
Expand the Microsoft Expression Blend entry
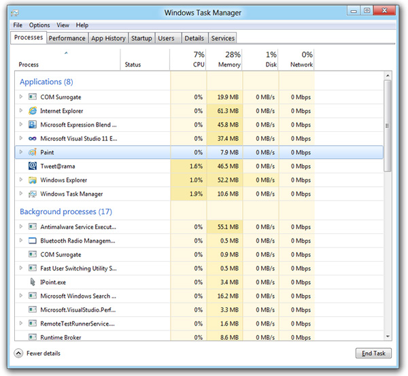point(21,124)
